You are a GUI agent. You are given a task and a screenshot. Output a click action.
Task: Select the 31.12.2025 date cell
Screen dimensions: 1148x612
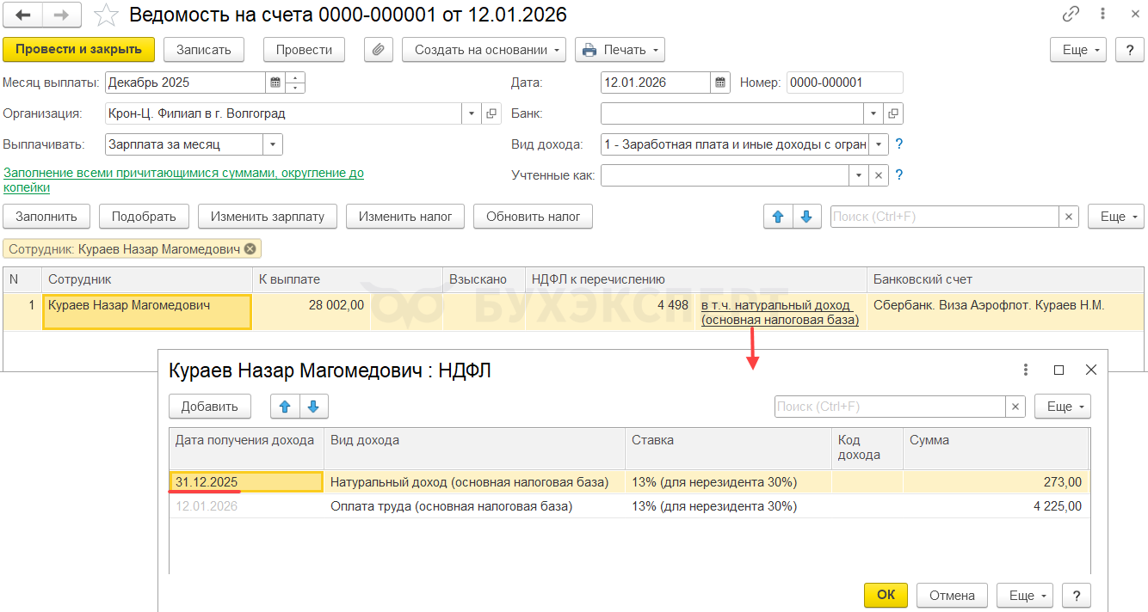click(246, 481)
